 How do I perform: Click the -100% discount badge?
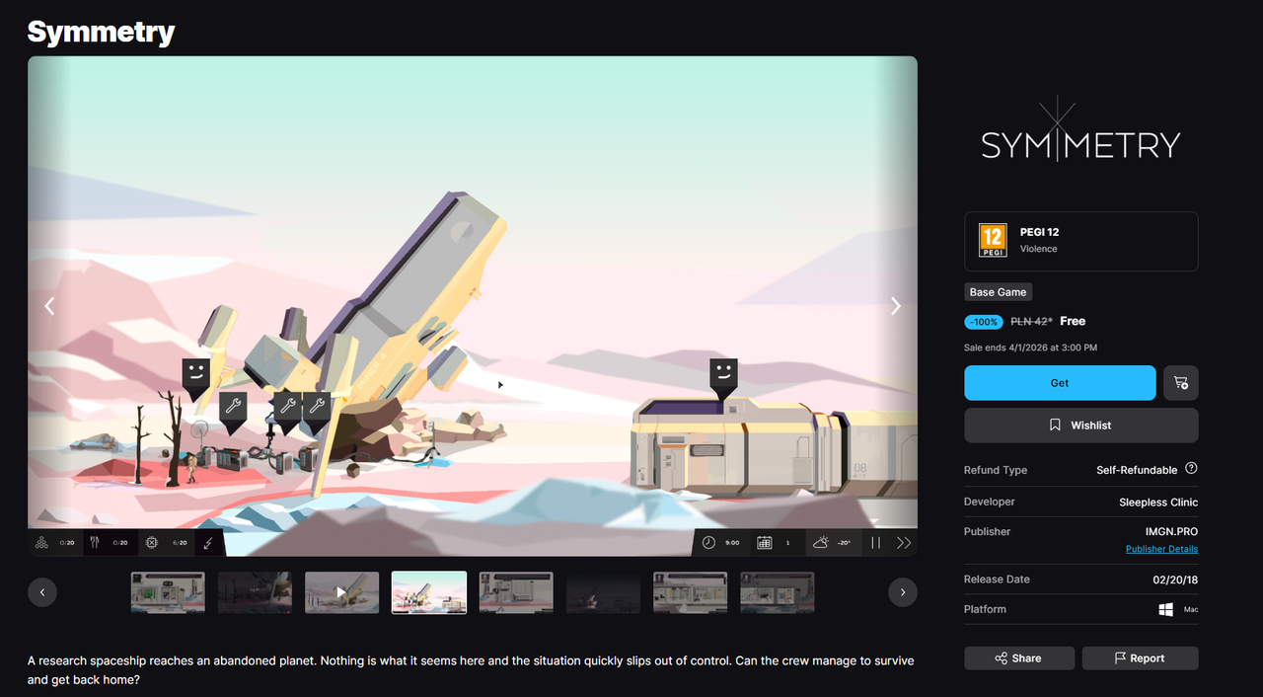coord(984,322)
